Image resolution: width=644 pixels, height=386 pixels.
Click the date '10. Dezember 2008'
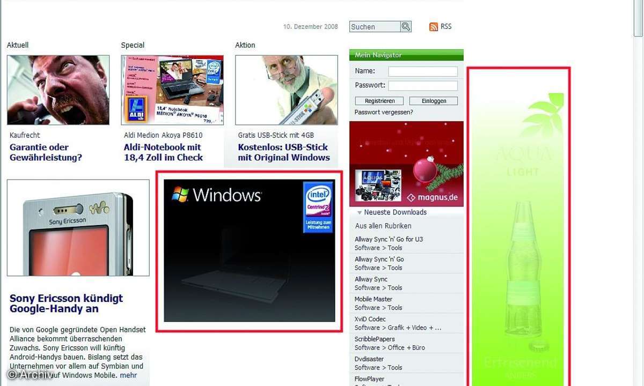[x=311, y=26]
